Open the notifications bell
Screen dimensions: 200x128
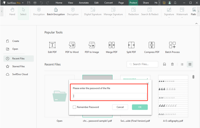175,3
